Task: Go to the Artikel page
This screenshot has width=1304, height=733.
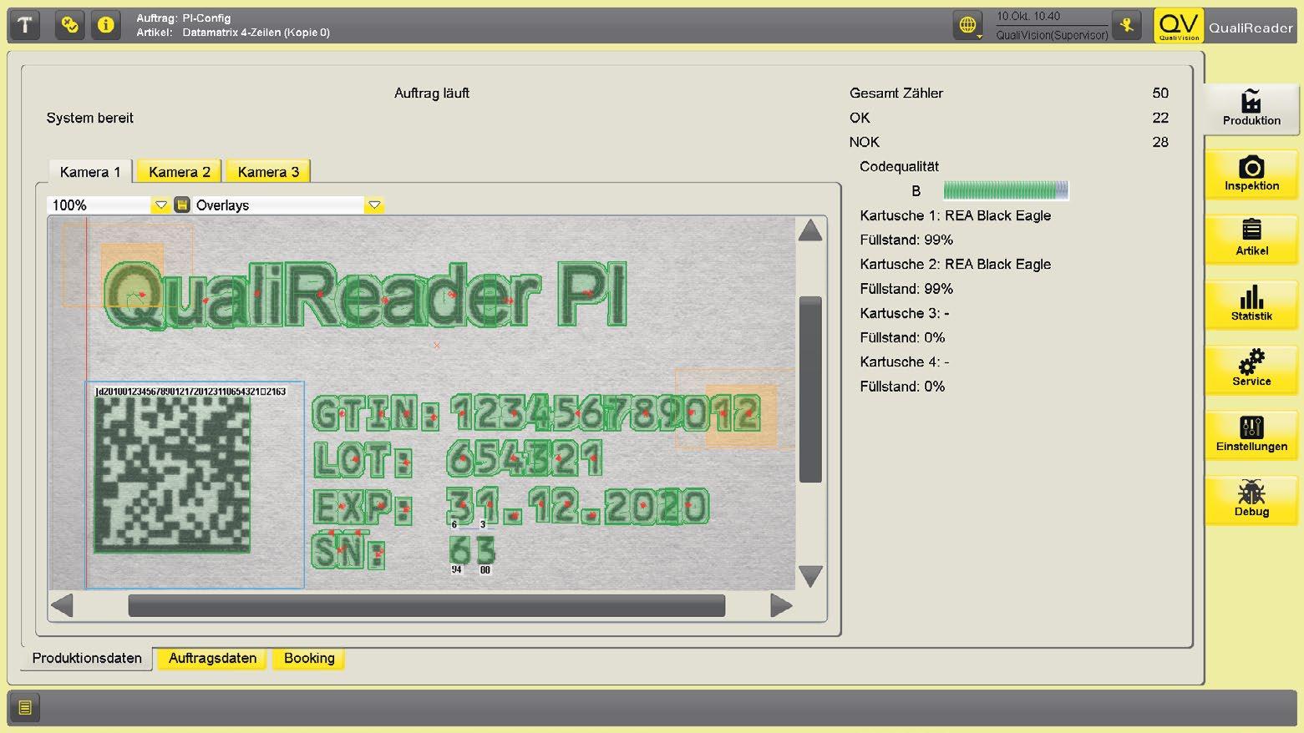Action: pos(1251,239)
